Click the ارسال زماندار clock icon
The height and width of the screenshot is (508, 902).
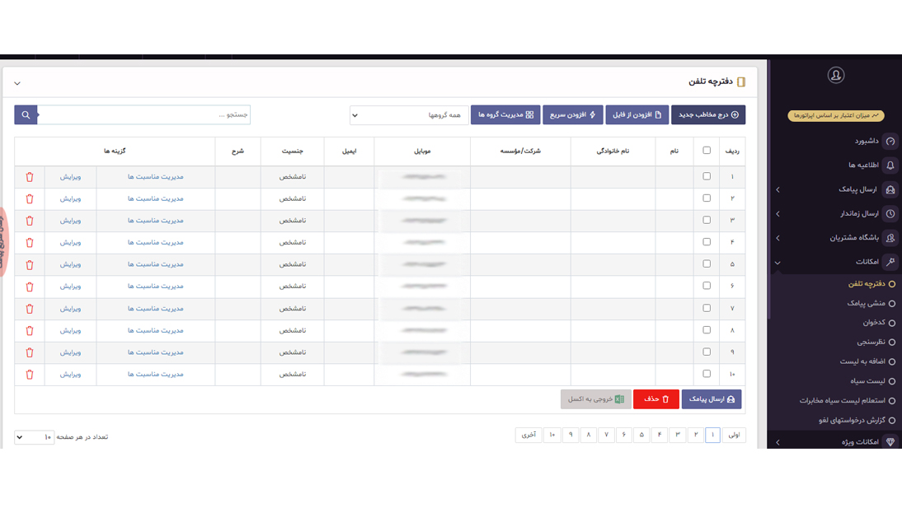point(890,214)
